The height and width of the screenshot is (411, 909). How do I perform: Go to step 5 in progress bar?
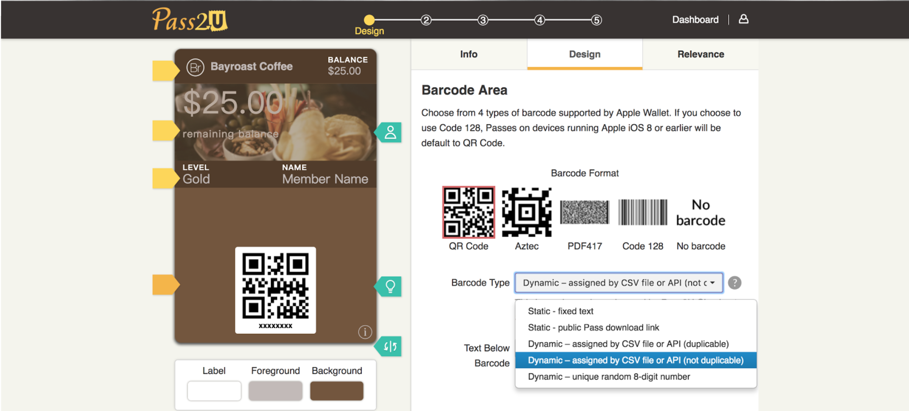[x=596, y=20]
